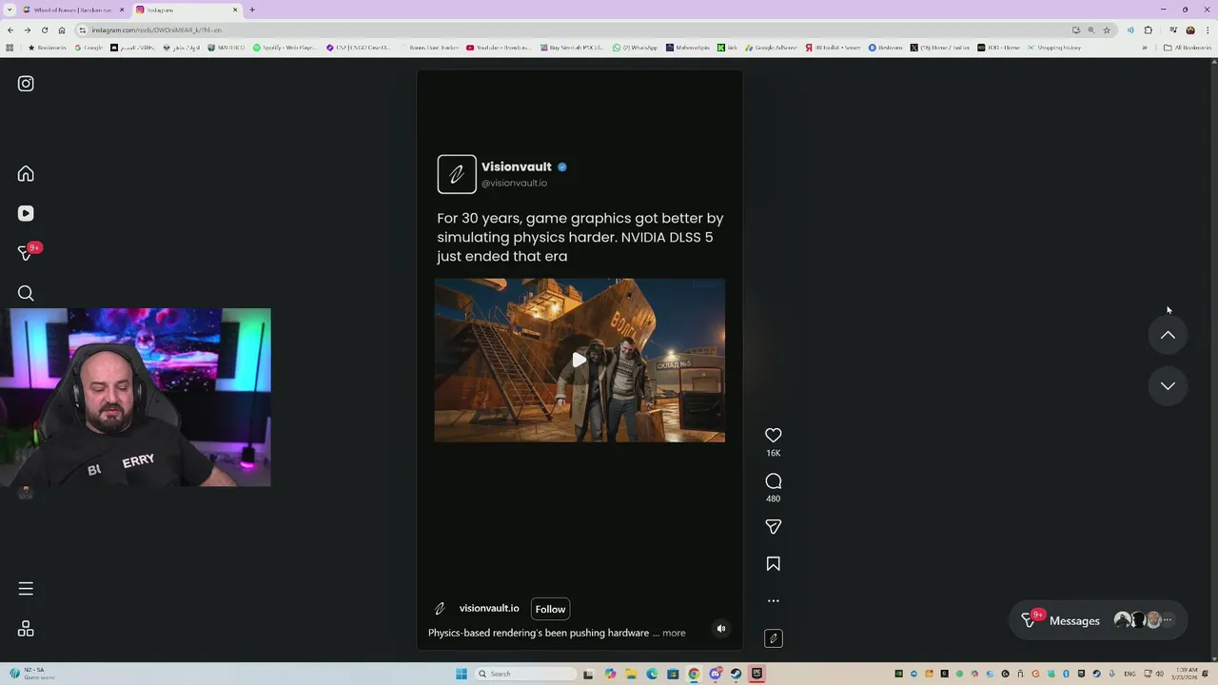Viewport: 1218px width, 685px height.
Task: Click the video thumbnail in post
Action: pos(580,361)
